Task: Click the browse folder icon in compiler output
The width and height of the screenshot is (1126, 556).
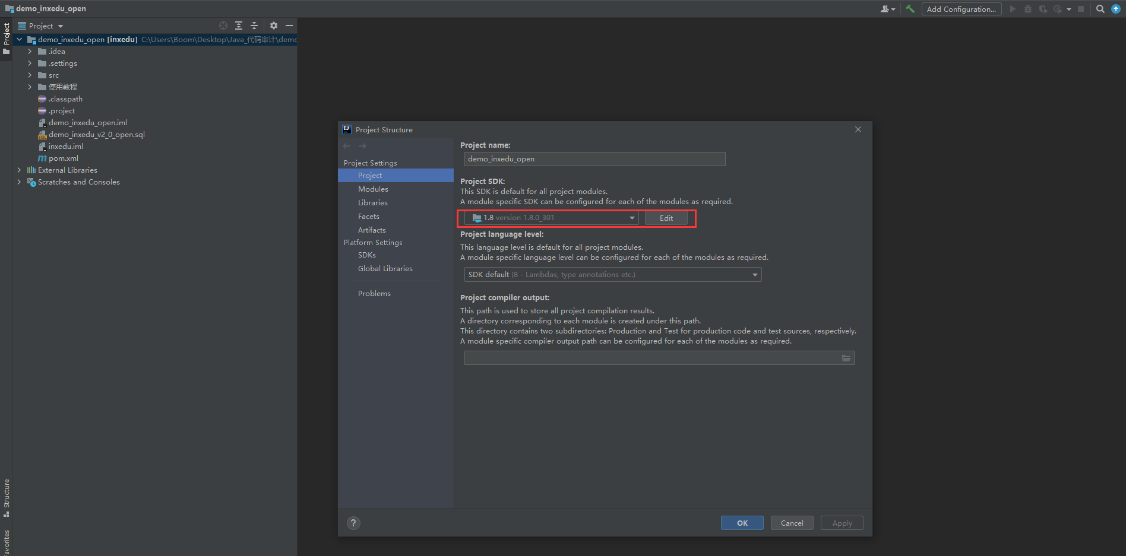Action: pos(846,358)
